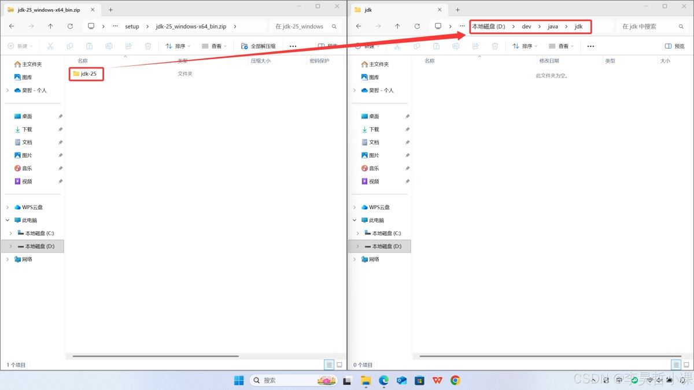Expand WPS云盘 in the right window sidebar
This screenshot has width=694, height=390.
pyautogui.click(x=355, y=207)
